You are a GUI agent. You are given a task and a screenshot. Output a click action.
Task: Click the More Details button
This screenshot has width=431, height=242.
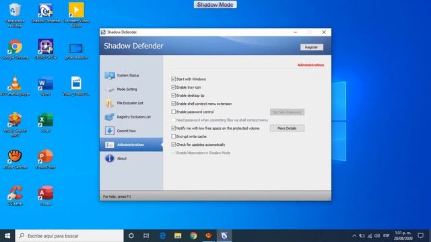pos(287,128)
